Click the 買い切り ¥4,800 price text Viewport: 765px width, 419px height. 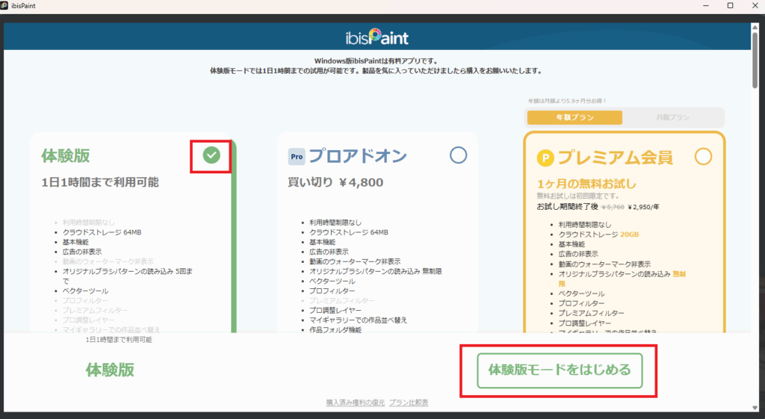335,182
